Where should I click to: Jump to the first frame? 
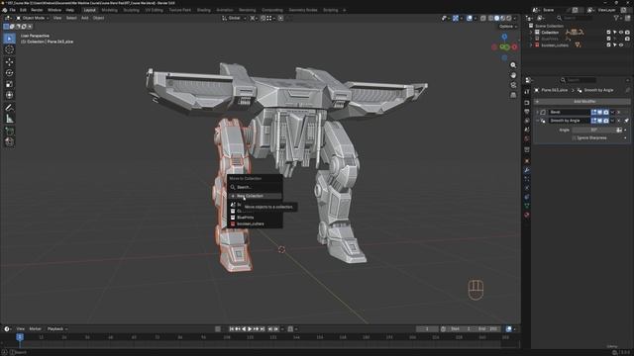(x=232, y=329)
